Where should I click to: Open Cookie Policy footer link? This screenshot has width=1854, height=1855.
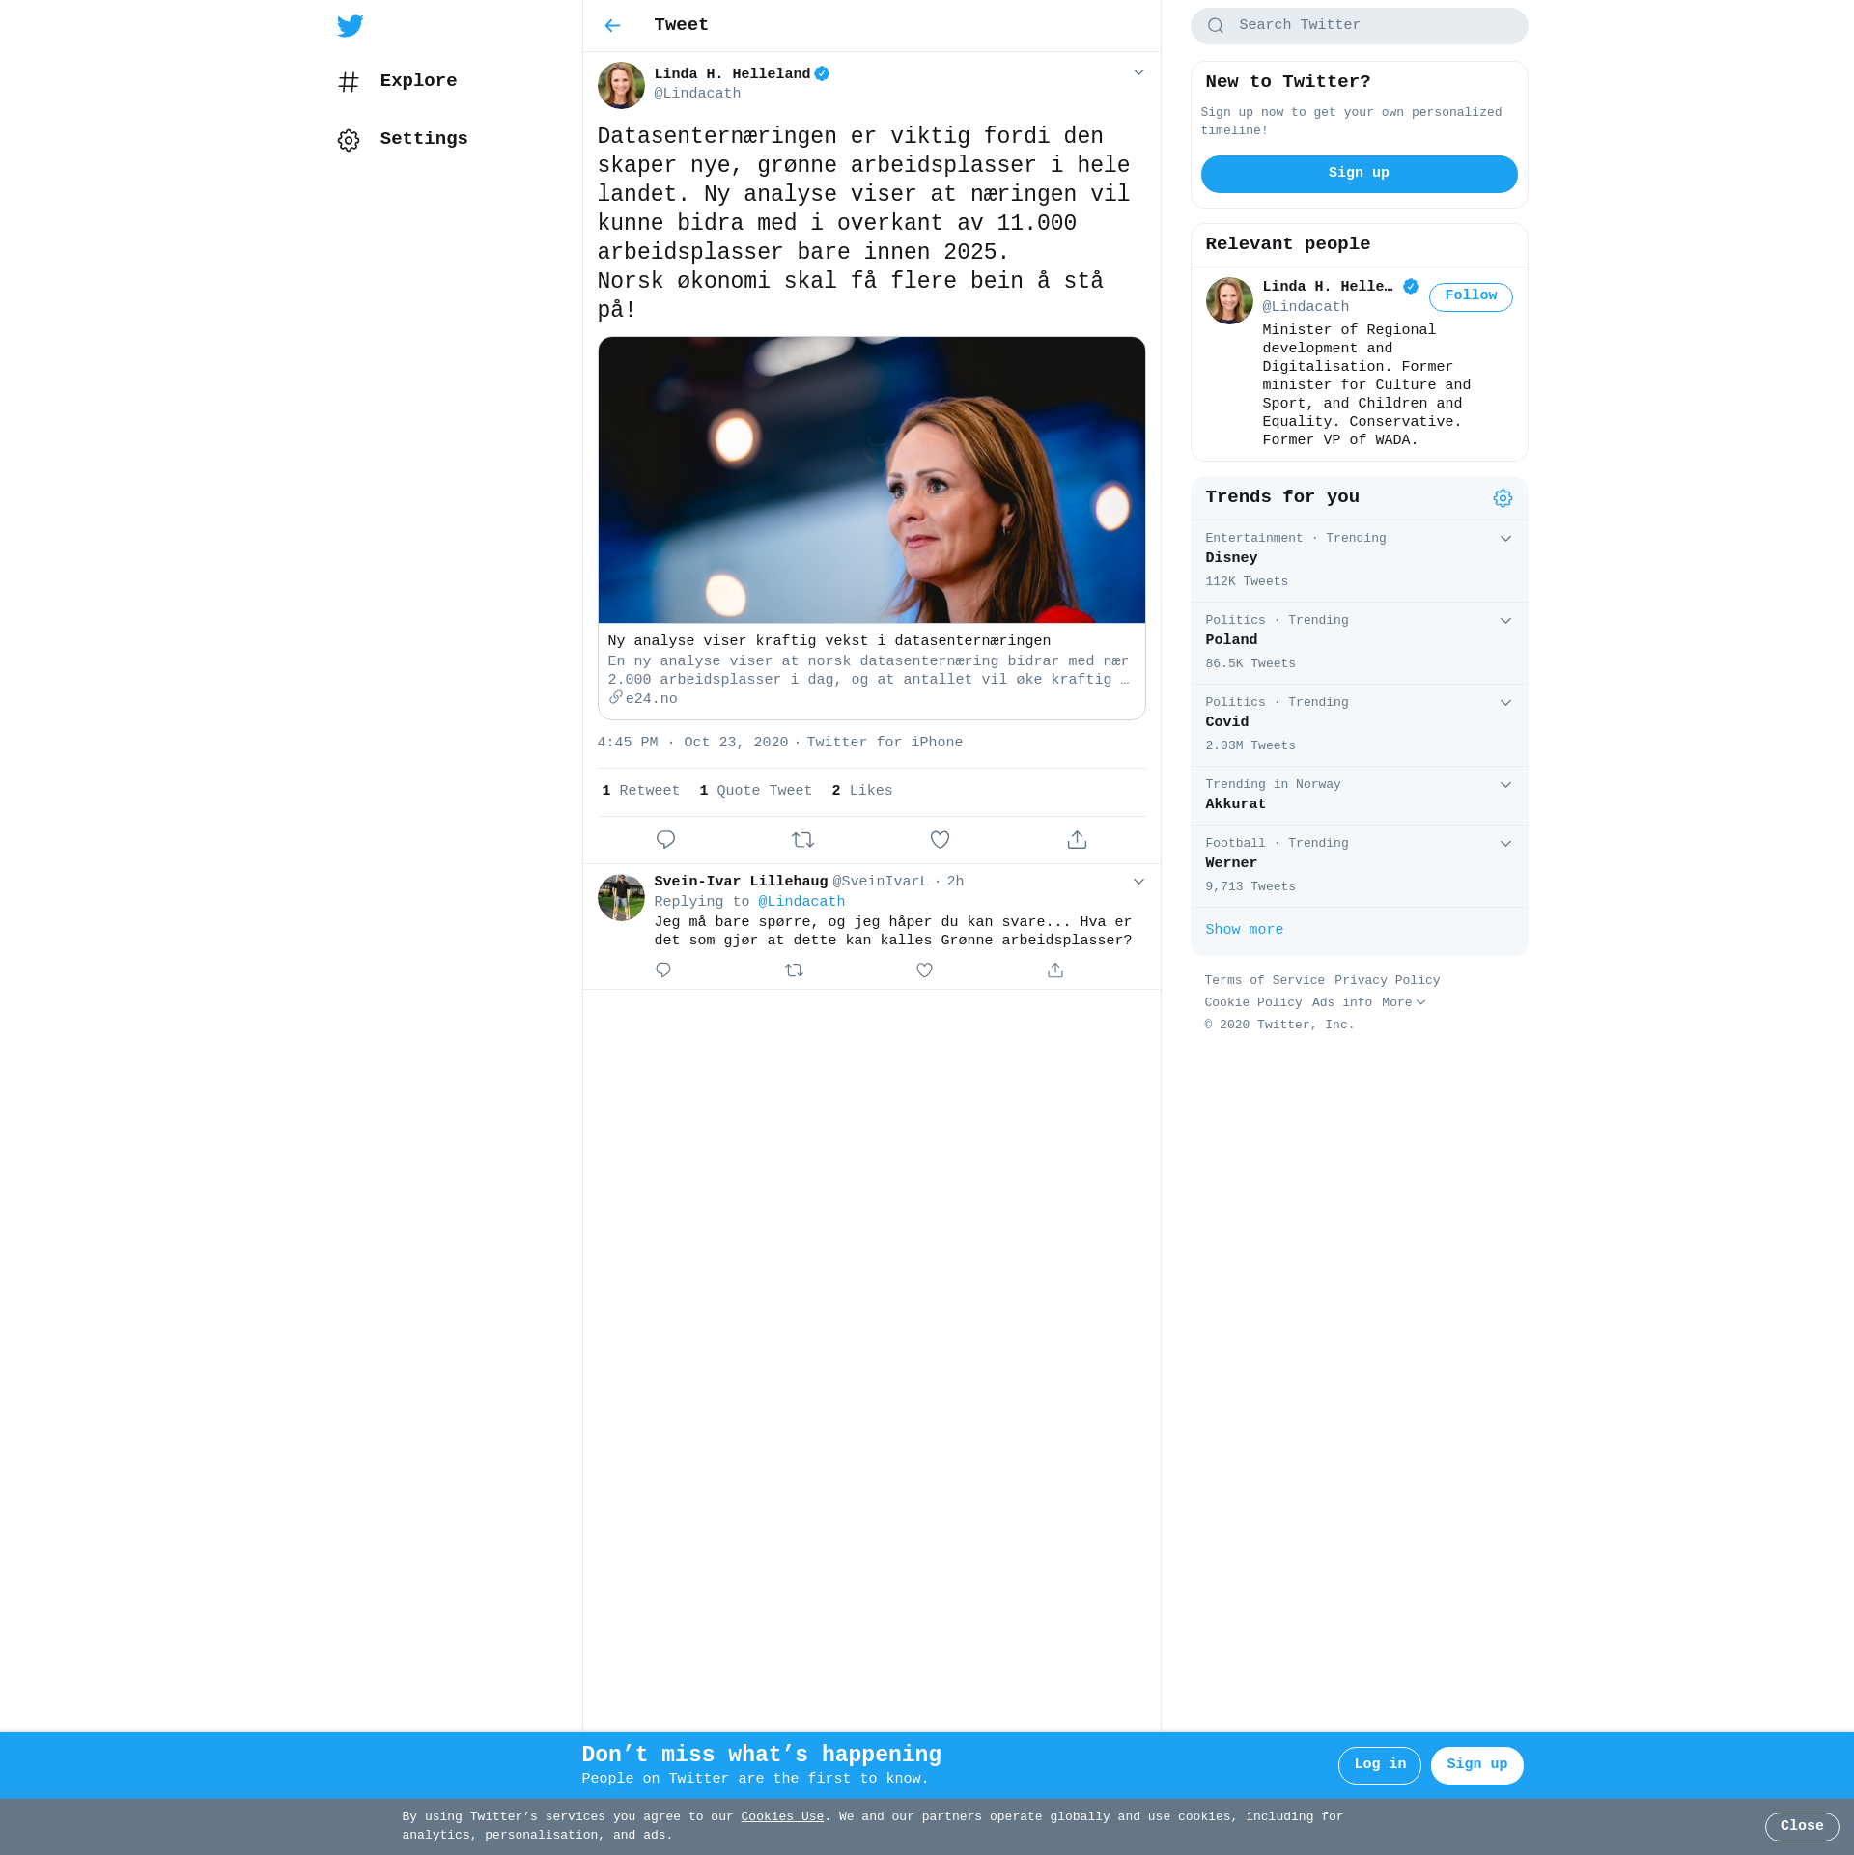tap(1252, 1003)
